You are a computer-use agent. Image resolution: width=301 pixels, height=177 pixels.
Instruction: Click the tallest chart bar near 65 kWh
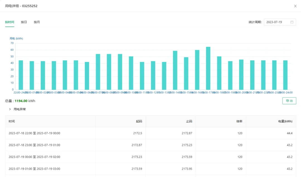[208, 68]
